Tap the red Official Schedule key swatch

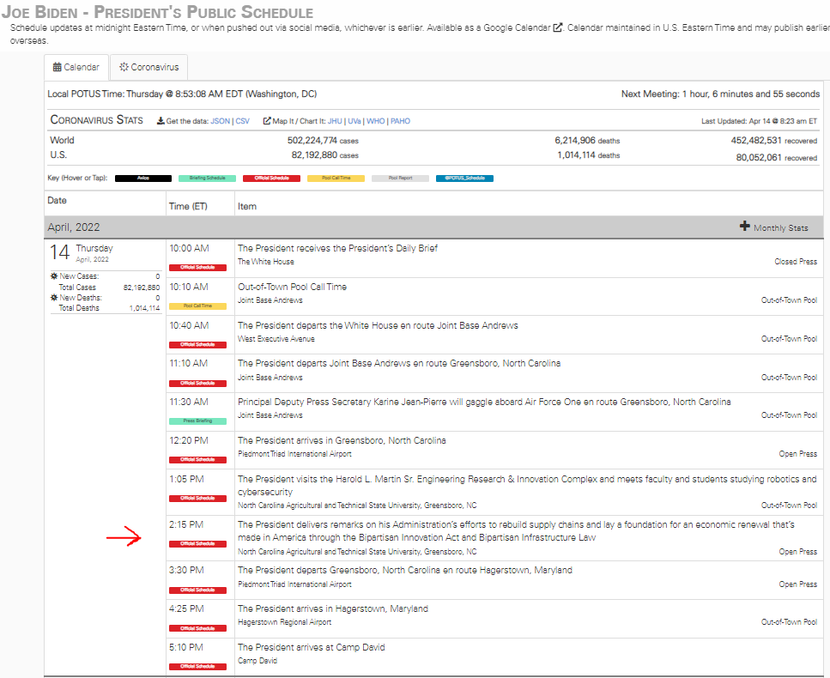271,179
